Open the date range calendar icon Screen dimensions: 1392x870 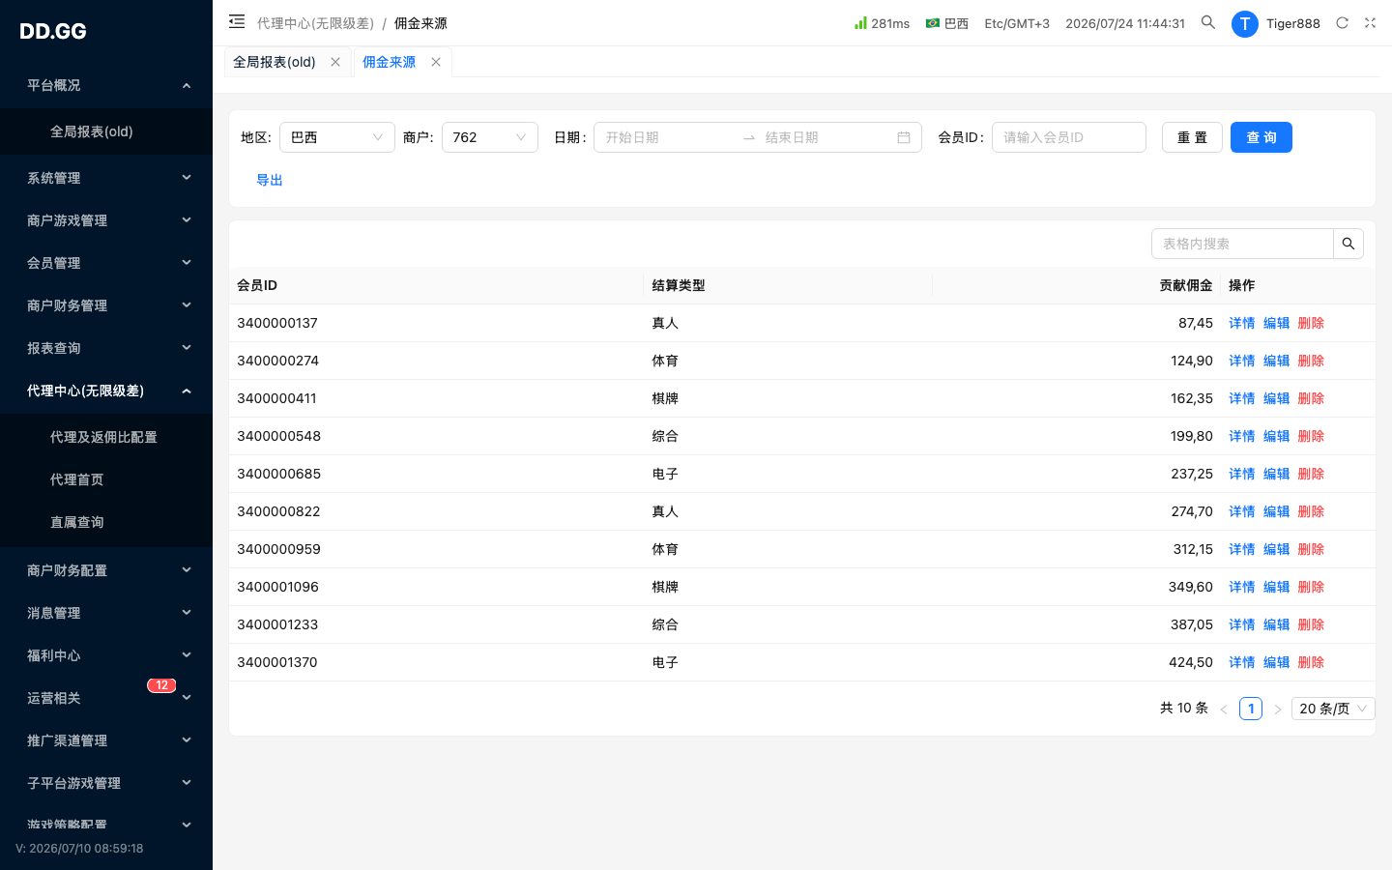[904, 137]
